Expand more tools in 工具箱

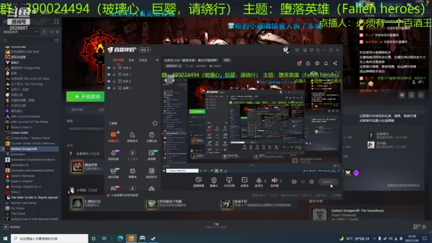point(155,124)
